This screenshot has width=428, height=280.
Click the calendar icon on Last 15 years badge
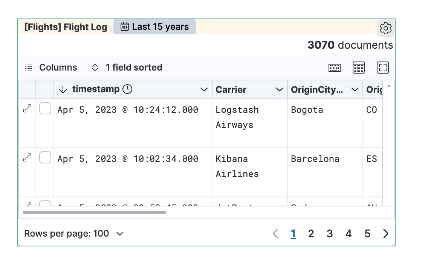coord(124,26)
